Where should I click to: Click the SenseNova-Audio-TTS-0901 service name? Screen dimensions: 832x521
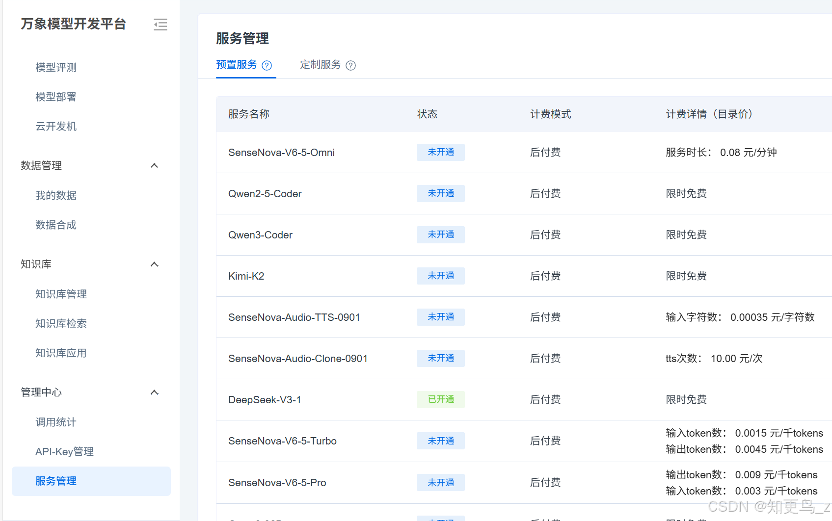point(294,317)
